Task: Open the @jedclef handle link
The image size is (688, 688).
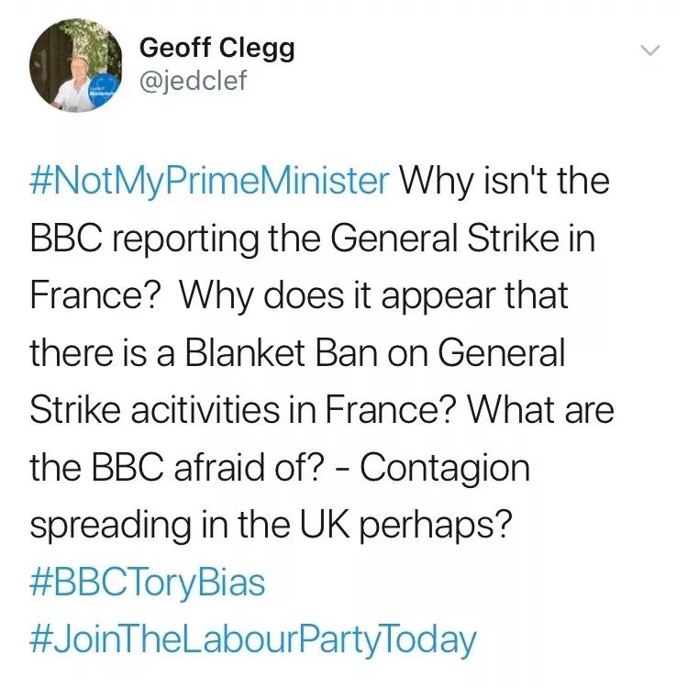Action: click(193, 81)
